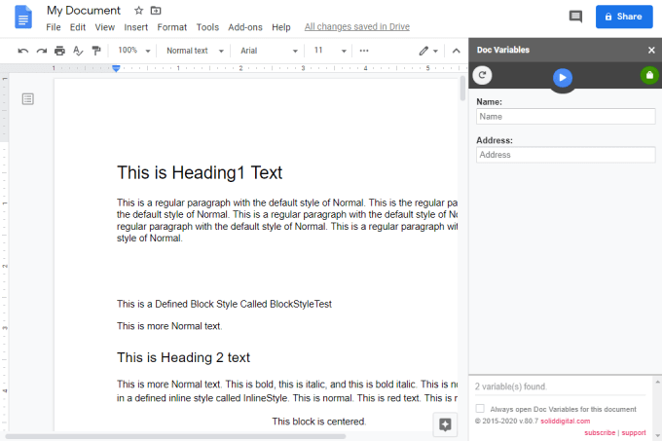Viewport: 662px width, 441px height.
Task: Activate the Paint format tool
Action: (96, 51)
